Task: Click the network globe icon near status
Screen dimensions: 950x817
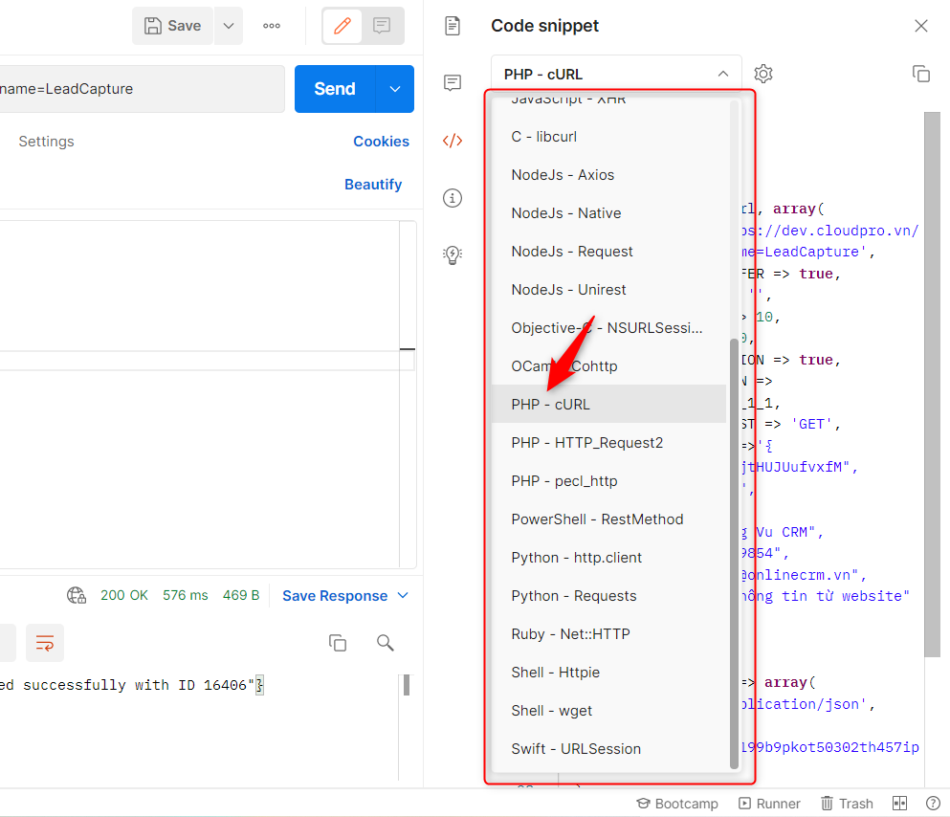Action: (x=77, y=595)
